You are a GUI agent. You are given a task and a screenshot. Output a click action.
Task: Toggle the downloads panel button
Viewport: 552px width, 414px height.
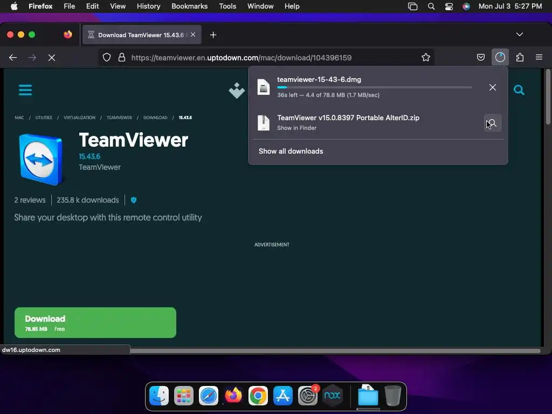500,57
